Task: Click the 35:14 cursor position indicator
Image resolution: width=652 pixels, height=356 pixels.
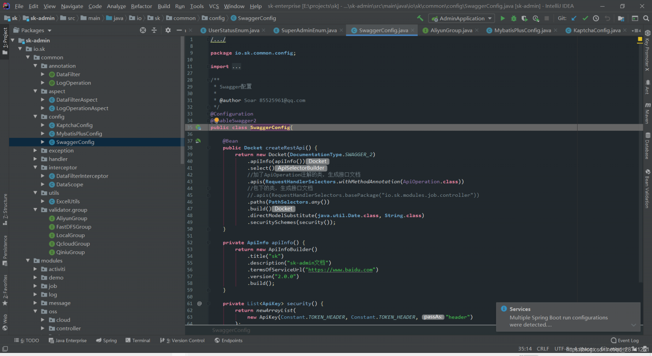Action: coord(525,349)
